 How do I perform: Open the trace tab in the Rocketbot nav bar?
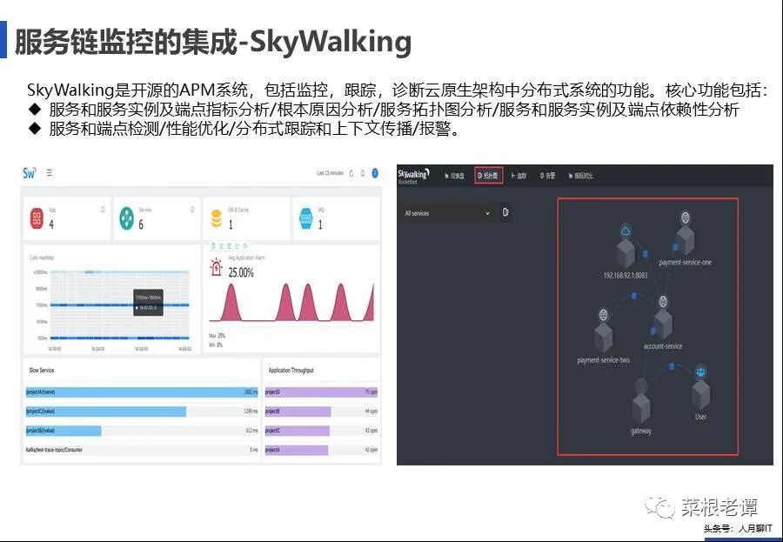519,176
